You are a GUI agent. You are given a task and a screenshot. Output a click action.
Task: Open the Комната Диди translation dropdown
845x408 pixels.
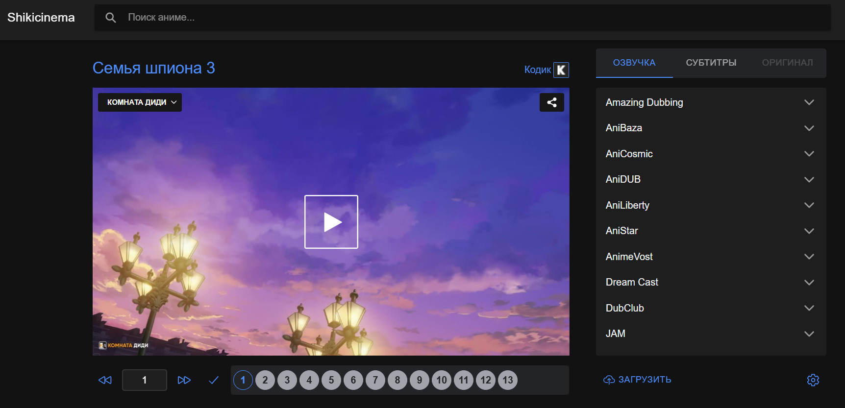click(x=140, y=102)
